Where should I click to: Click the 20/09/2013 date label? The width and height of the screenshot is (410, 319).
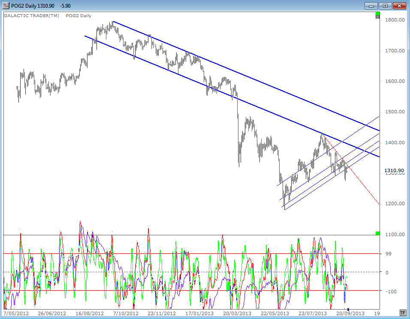click(350, 313)
